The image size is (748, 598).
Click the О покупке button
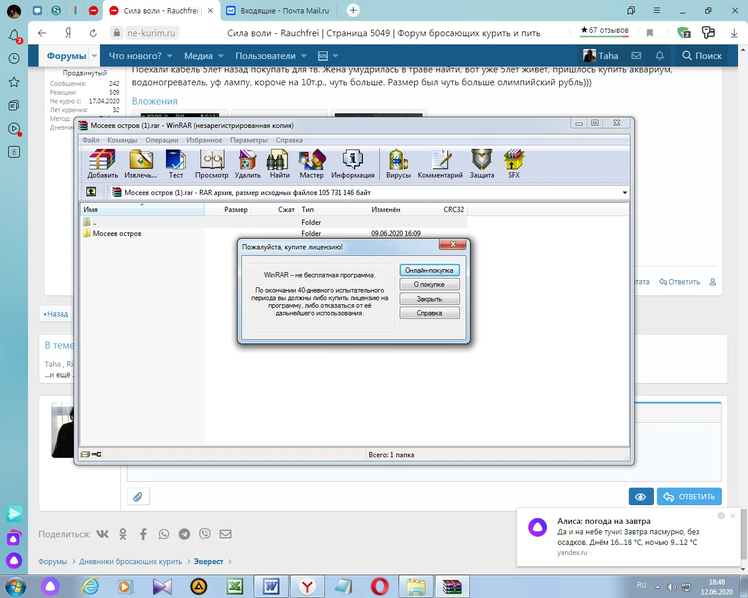click(x=430, y=284)
